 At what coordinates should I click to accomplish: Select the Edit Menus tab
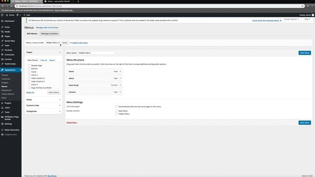[32, 34]
